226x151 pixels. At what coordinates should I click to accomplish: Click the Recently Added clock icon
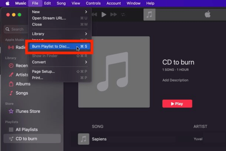click(11, 66)
